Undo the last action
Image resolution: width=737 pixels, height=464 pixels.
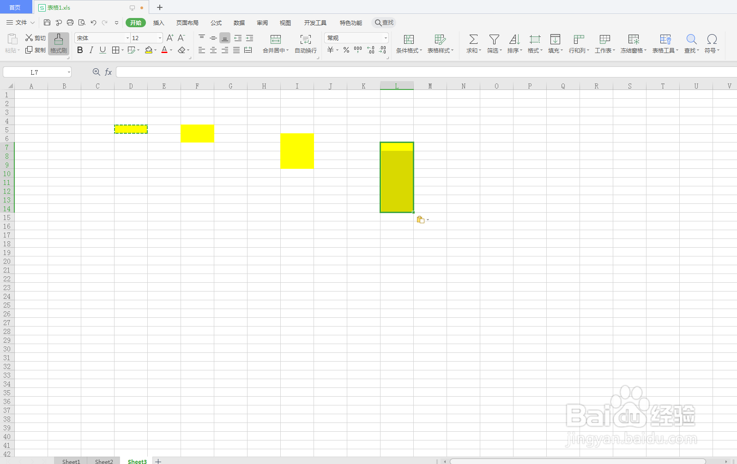tap(94, 22)
